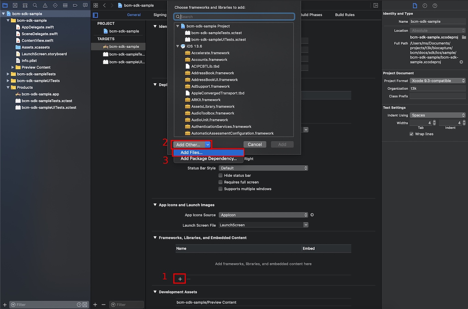This screenshot has height=309, width=468.
Task: Open the Project Format dropdown
Action: tap(437, 81)
